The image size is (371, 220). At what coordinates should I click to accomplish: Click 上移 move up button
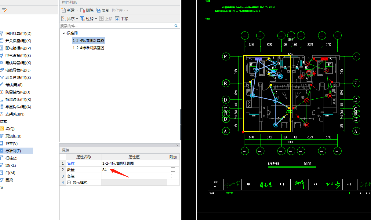[x=106, y=19]
